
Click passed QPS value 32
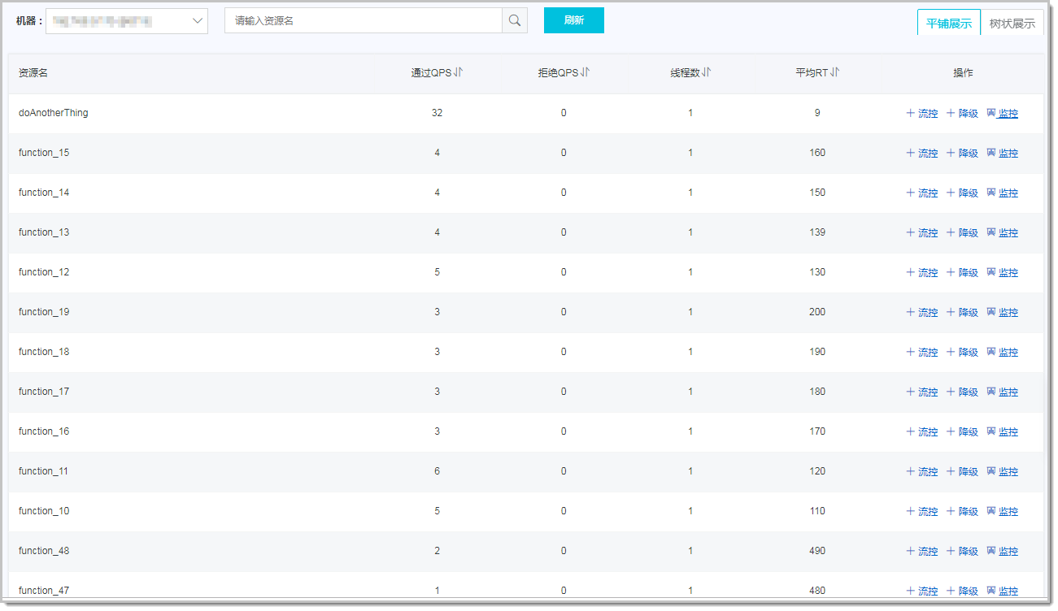(438, 113)
